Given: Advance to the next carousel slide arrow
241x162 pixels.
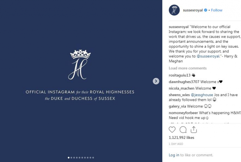Looking at the screenshot, I should (x=156, y=81).
